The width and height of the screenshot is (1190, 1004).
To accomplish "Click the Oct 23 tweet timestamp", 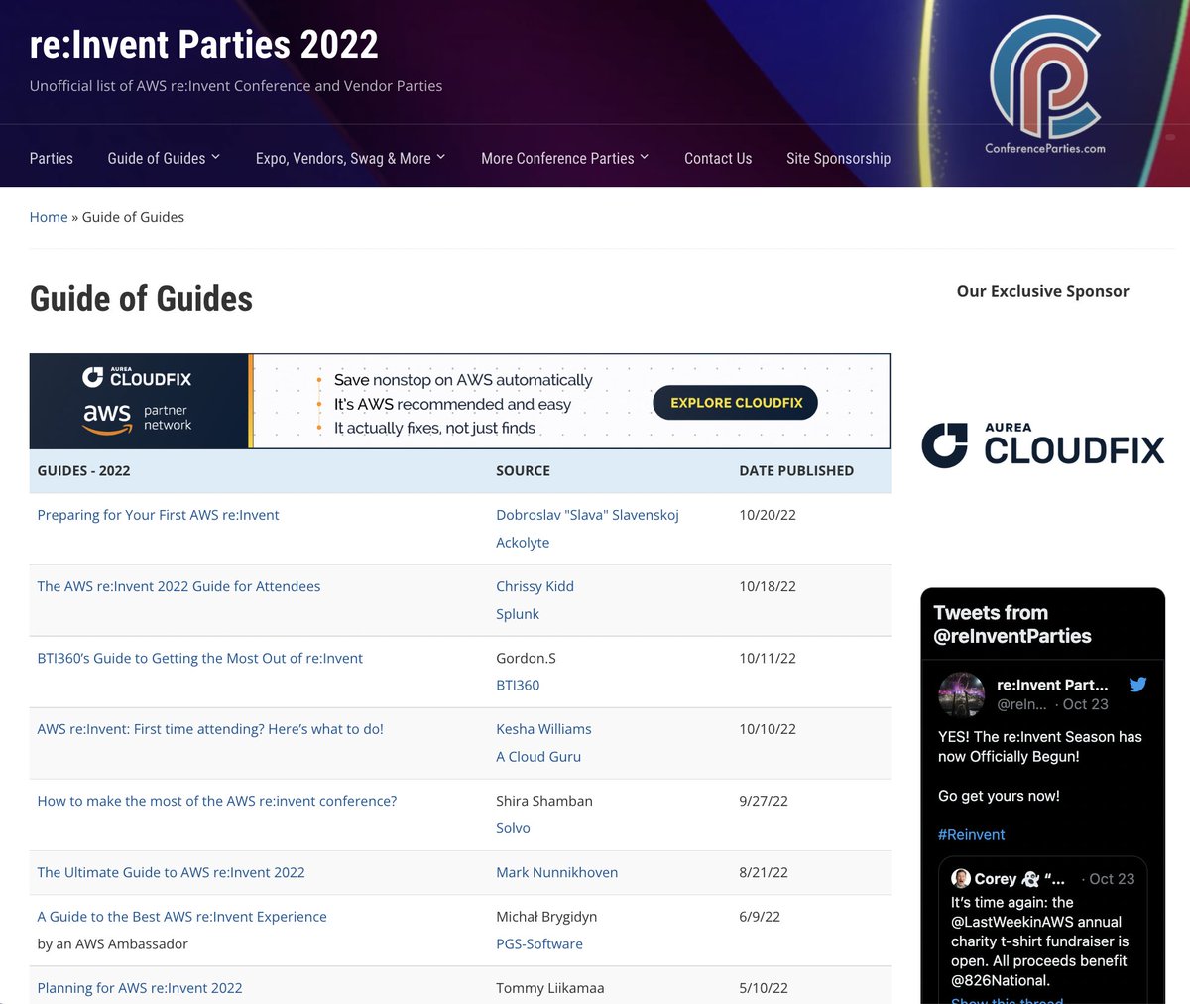I will click(1085, 704).
